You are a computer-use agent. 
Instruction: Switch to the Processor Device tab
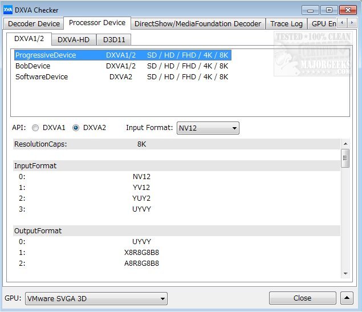tap(97, 23)
